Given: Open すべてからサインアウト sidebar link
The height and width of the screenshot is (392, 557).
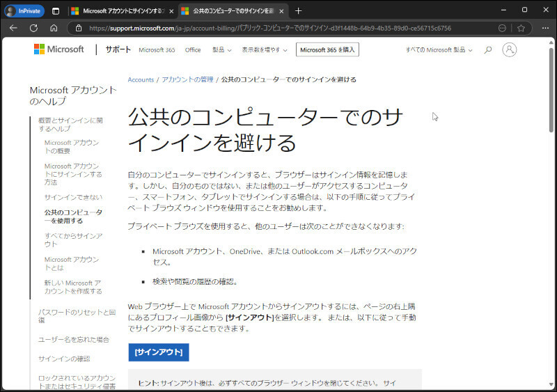Looking at the screenshot, I should (73, 240).
